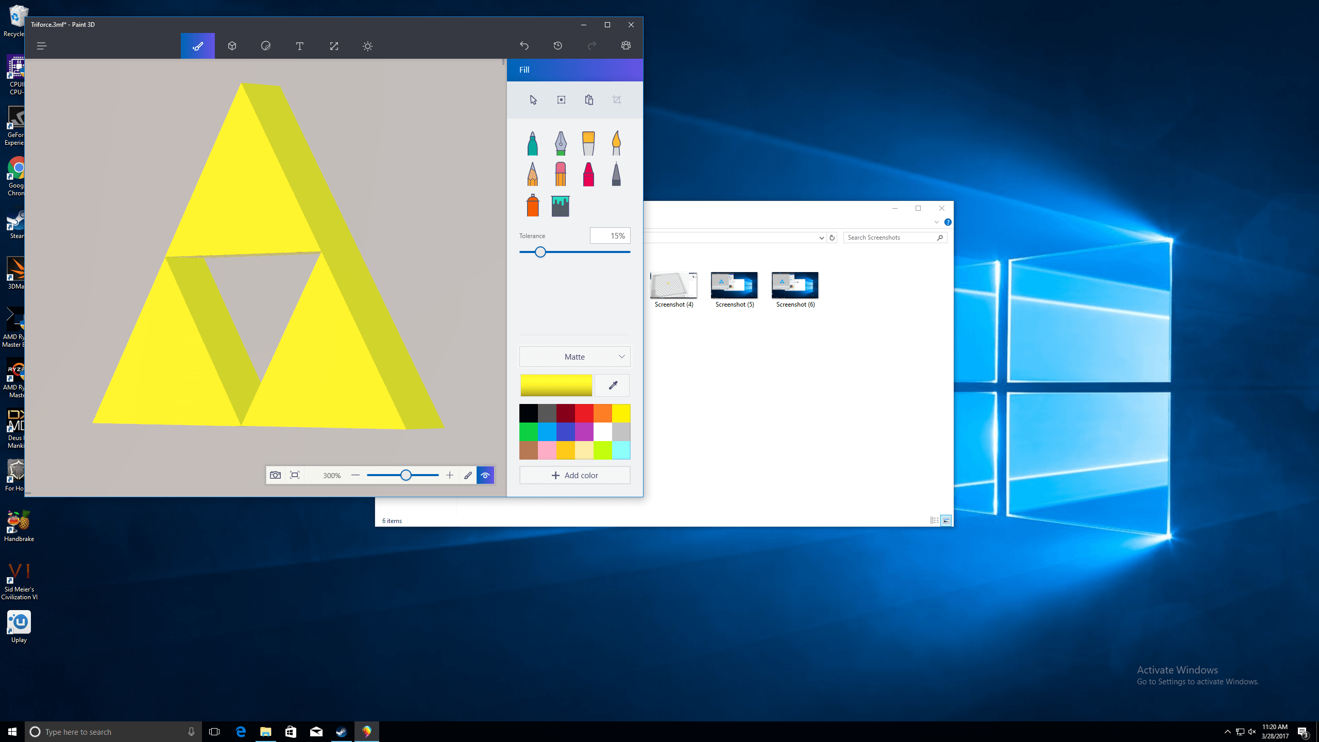Choose the light cyan color swatch

(x=621, y=450)
